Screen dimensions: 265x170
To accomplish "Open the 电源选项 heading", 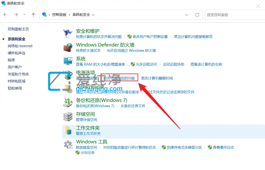I will pos(85,72).
